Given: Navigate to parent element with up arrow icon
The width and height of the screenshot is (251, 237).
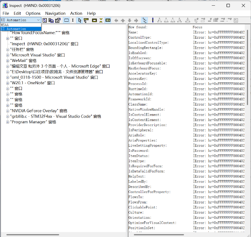Looking at the screenshot, I should (x=123, y=20).
